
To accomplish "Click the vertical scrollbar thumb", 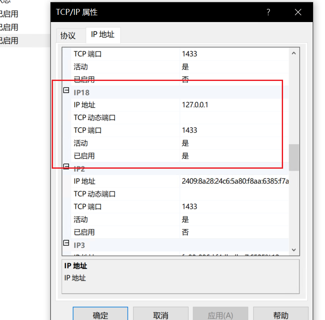I will coord(294,157).
